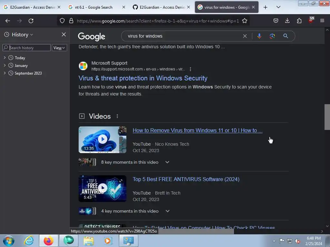Open a new browser tab
The height and width of the screenshot is (247, 330).
coord(266,7)
